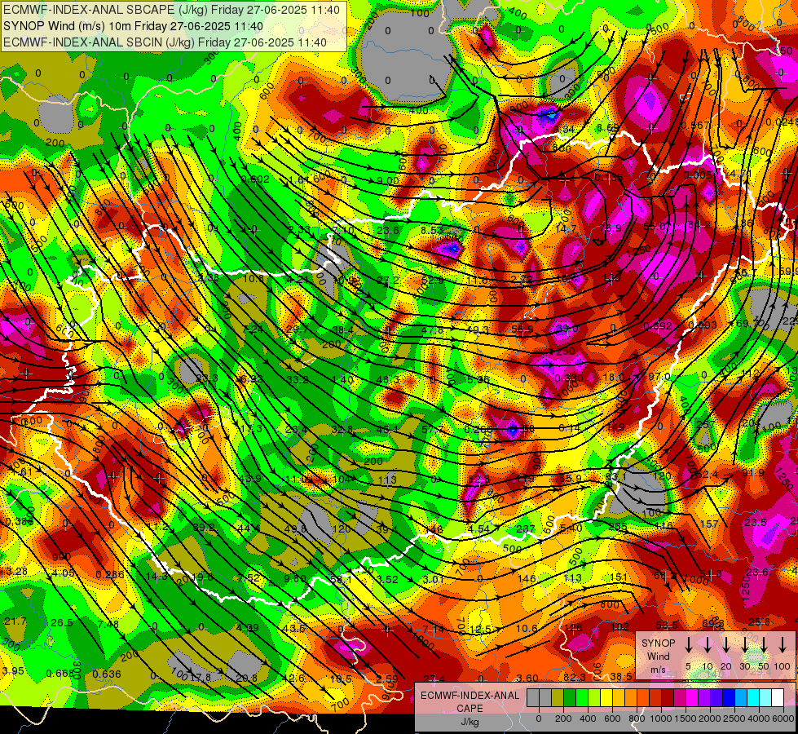Click the 'ECMWF-INDEX-ANAL CAPE' legend label

click(x=470, y=701)
